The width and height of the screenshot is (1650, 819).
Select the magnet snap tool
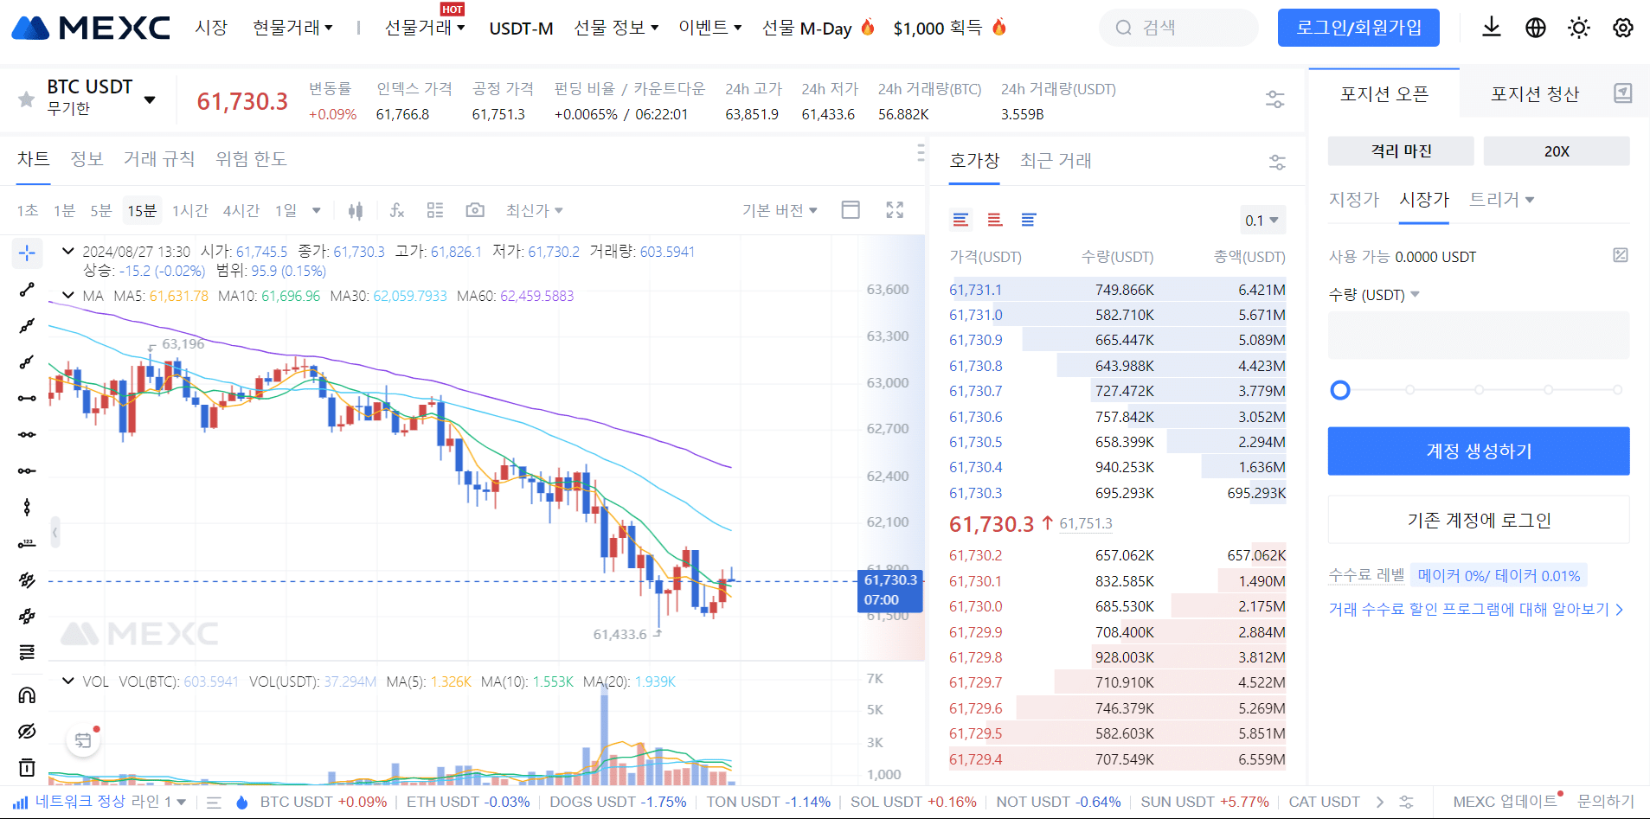[27, 694]
